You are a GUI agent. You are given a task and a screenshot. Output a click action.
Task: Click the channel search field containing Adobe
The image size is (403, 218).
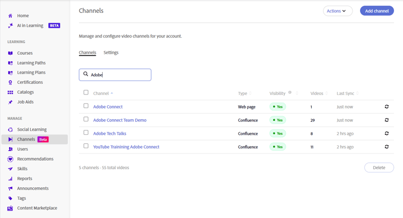(115, 75)
